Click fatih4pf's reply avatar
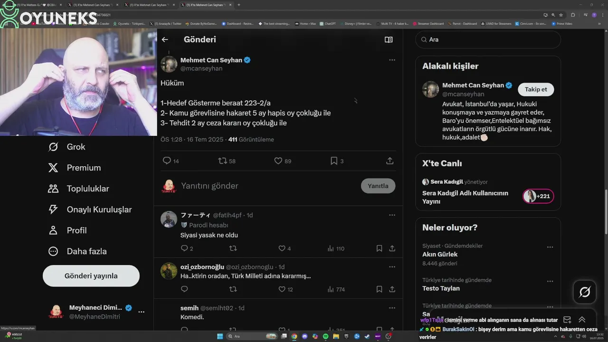 169,219
